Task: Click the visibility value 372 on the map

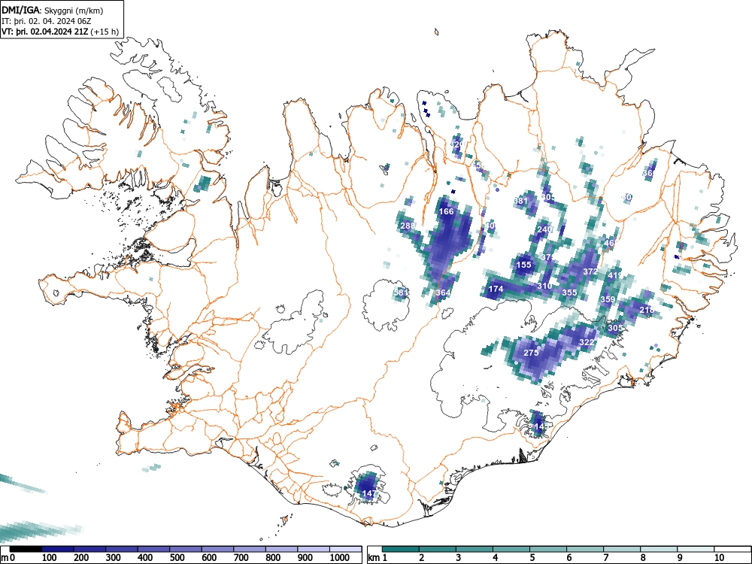Action: [590, 271]
